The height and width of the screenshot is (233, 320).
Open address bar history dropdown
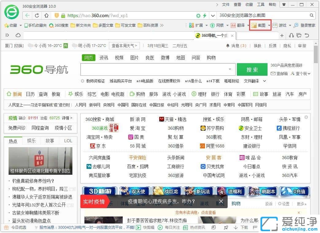(213, 16)
